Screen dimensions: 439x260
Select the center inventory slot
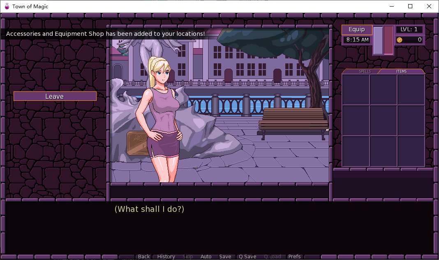[x=383, y=120]
